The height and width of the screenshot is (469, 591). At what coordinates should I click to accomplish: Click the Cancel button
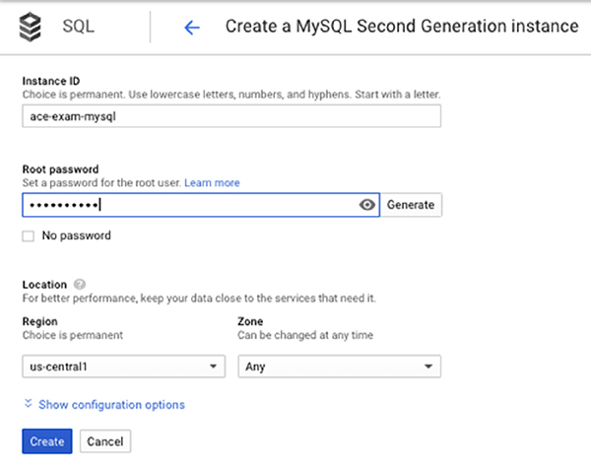pos(105,441)
